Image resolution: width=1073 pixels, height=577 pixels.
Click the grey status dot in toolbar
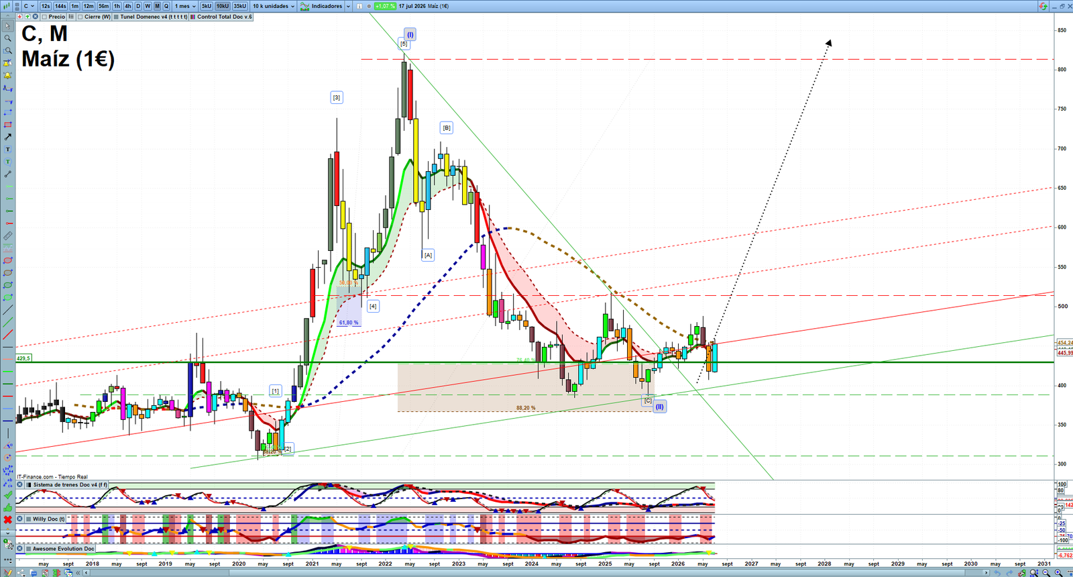pos(369,6)
